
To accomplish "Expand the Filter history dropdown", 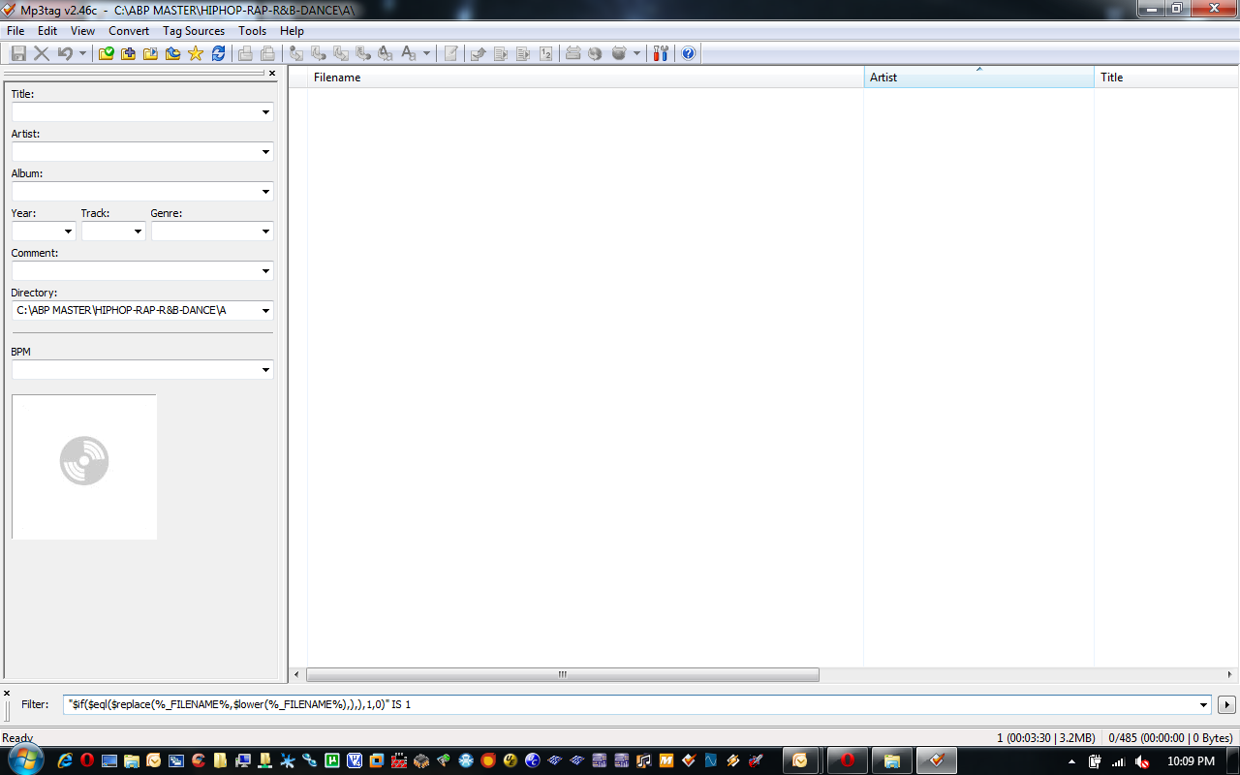I will pos(1204,705).
